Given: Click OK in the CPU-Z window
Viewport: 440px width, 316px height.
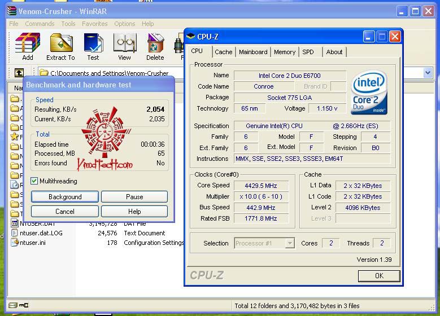Looking at the screenshot, I should click(379, 275).
